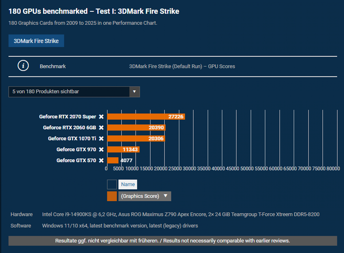Viewport: 344px width, 253px height.
Task: Click the RTX 2060 6GB bar with 20390
Action: point(136,127)
